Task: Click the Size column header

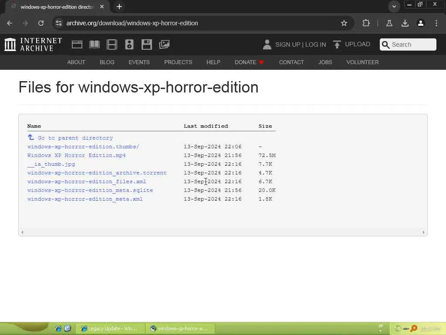Action: tap(265, 126)
